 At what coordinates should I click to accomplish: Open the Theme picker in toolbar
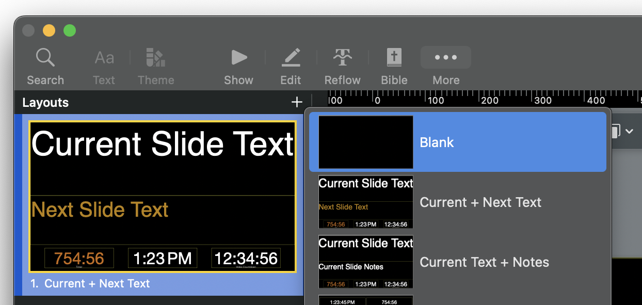pos(156,58)
